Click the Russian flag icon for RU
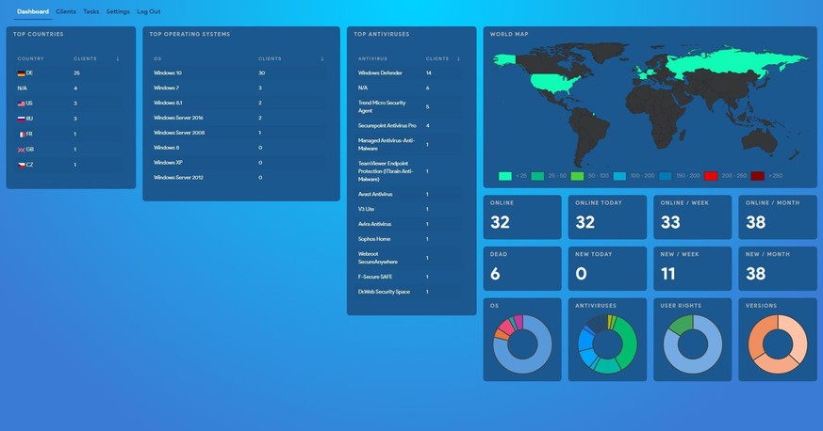The image size is (823, 431). (x=21, y=119)
